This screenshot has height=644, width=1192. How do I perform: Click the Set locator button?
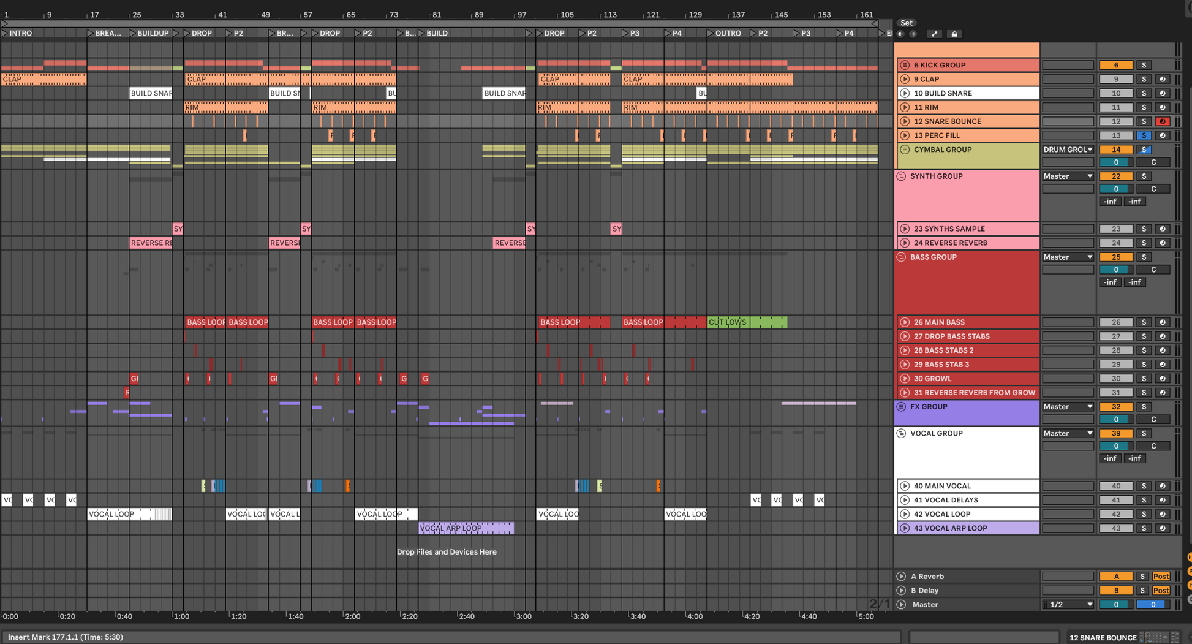pyautogui.click(x=907, y=23)
